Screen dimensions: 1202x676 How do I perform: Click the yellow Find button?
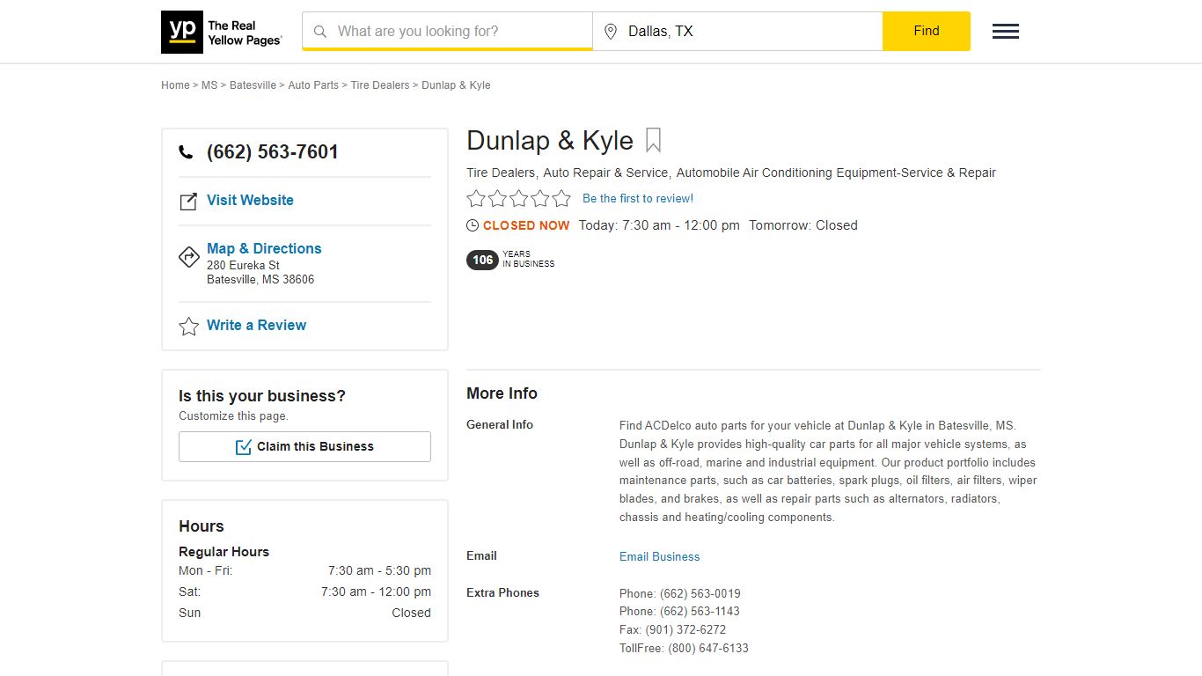coord(927,31)
